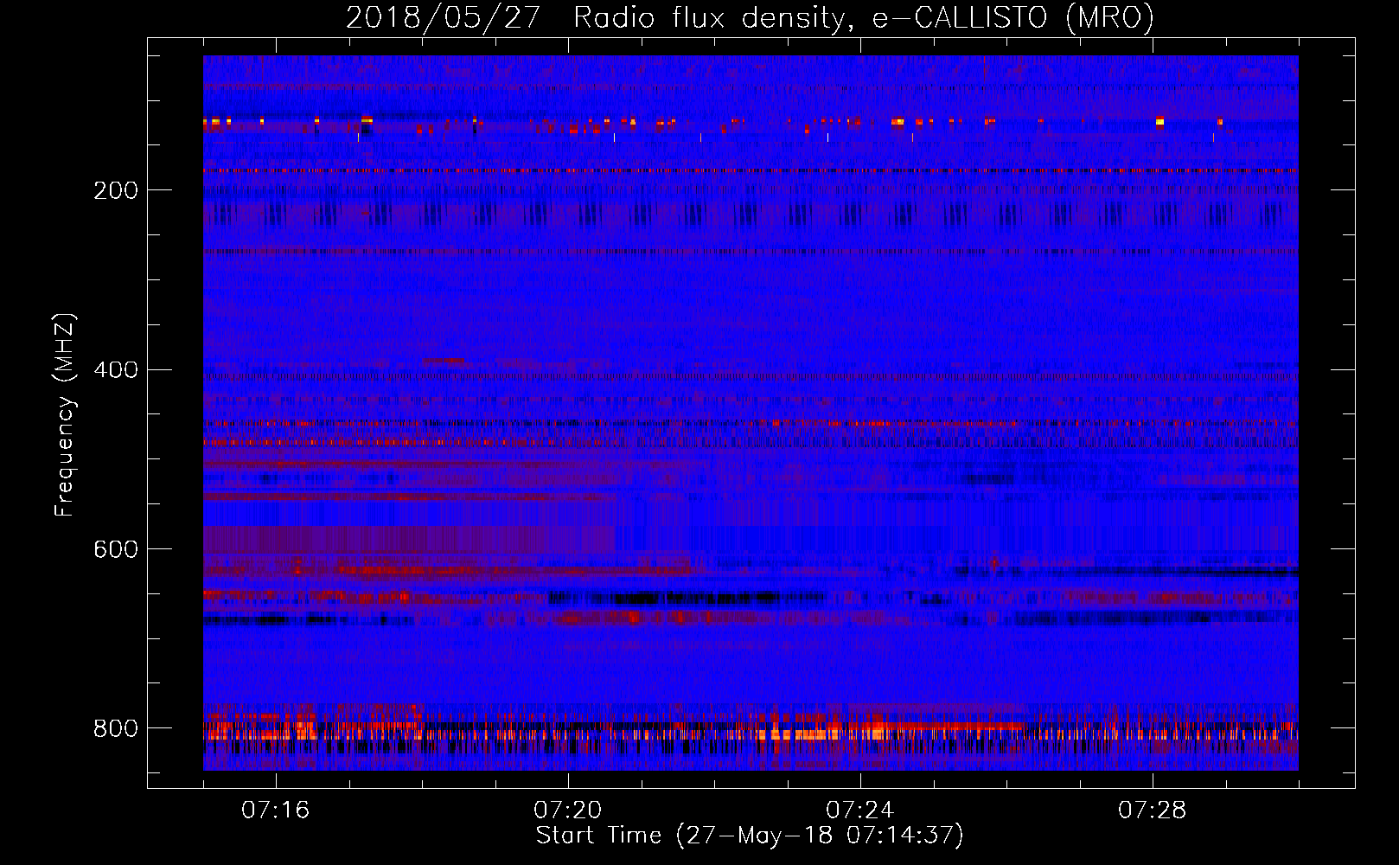Click the 07:28 time tick label
Image resolution: width=1399 pixels, height=865 pixels.
1153,811
